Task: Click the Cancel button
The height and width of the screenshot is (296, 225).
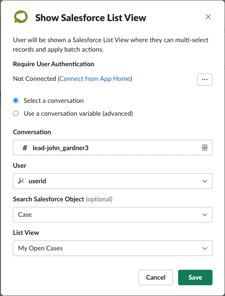Action: tap(156, 277)
